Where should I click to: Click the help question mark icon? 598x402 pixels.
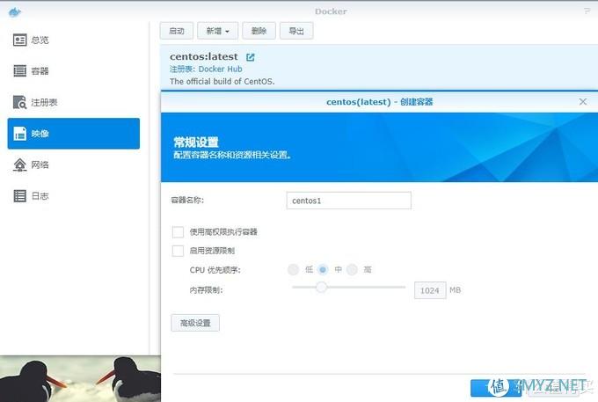click(x=587, y=11)
